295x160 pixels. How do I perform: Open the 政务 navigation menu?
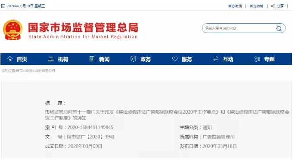[x=146, y=59]
